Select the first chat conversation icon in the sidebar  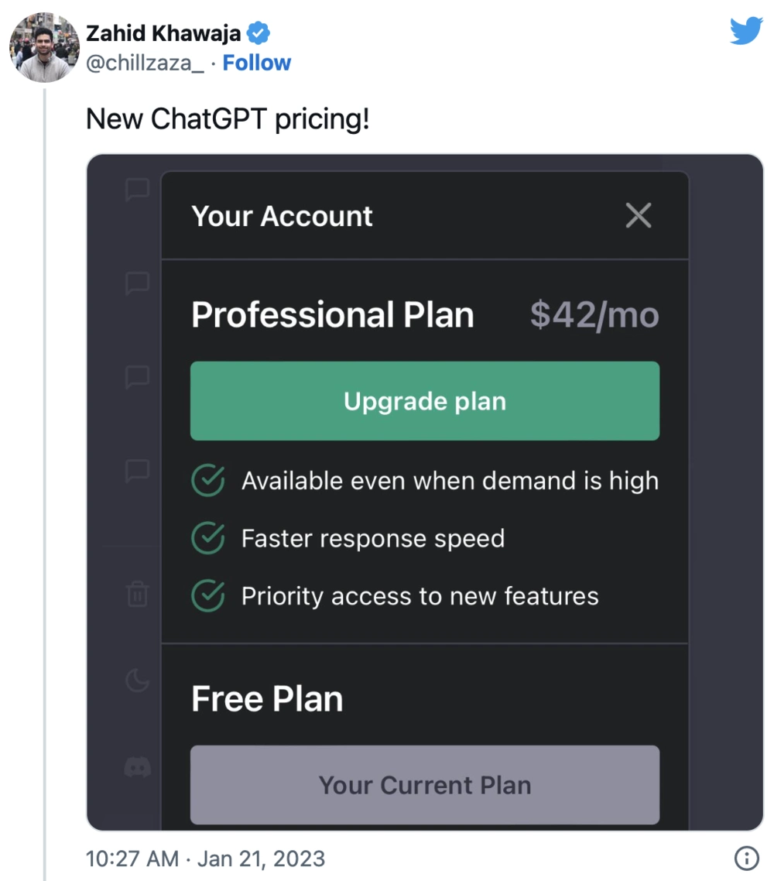pos(136,190)
